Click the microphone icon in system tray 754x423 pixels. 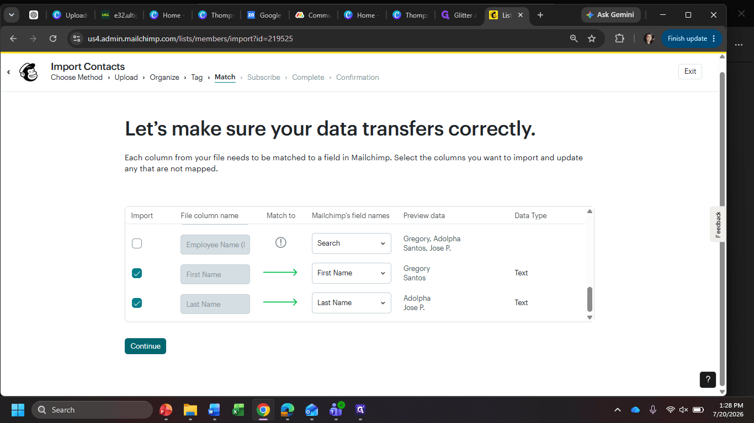pos(653,410)
